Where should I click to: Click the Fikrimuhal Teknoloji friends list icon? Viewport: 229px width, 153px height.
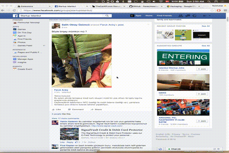(15, 23)
